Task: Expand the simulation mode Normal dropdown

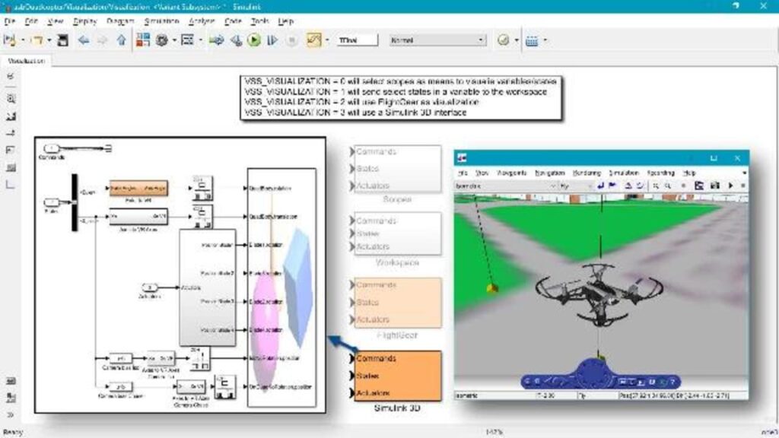Action: (x=480, y=40)
